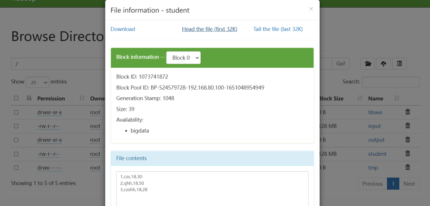Toggle the select-all checkbox in table header

[16, 98]
